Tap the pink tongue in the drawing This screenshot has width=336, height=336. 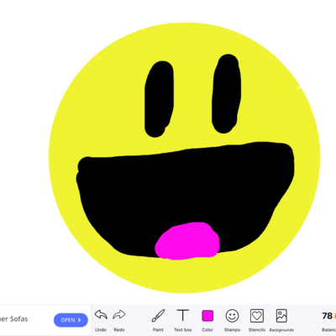click(x=187, y=241)
